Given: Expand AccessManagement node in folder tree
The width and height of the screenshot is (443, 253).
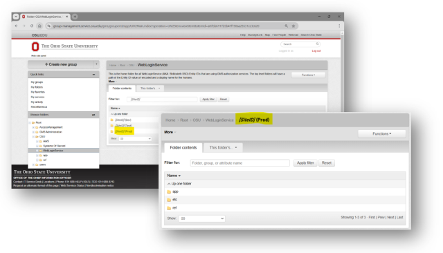Looking at the screenshot, I should tap(33, 127).
